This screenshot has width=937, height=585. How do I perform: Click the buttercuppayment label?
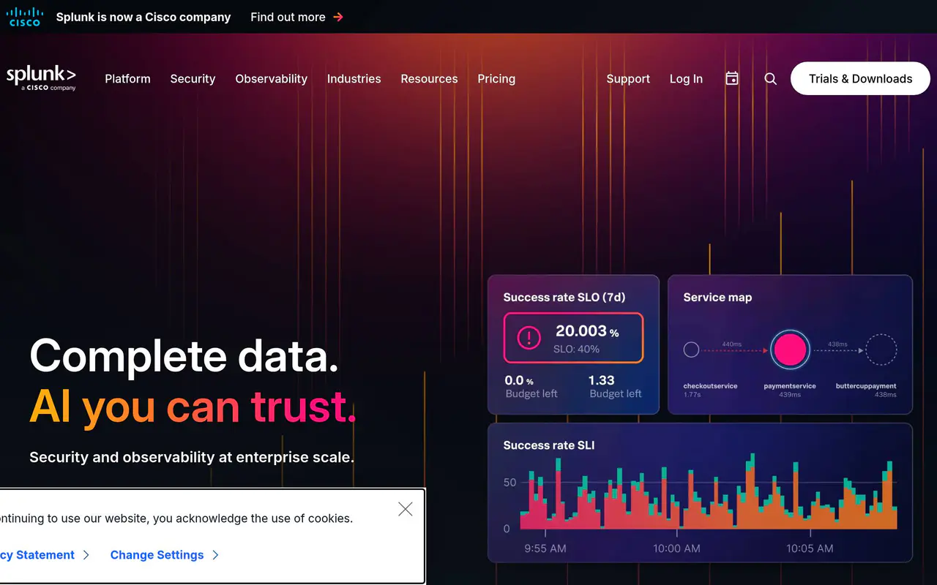[x=866, y=386]
